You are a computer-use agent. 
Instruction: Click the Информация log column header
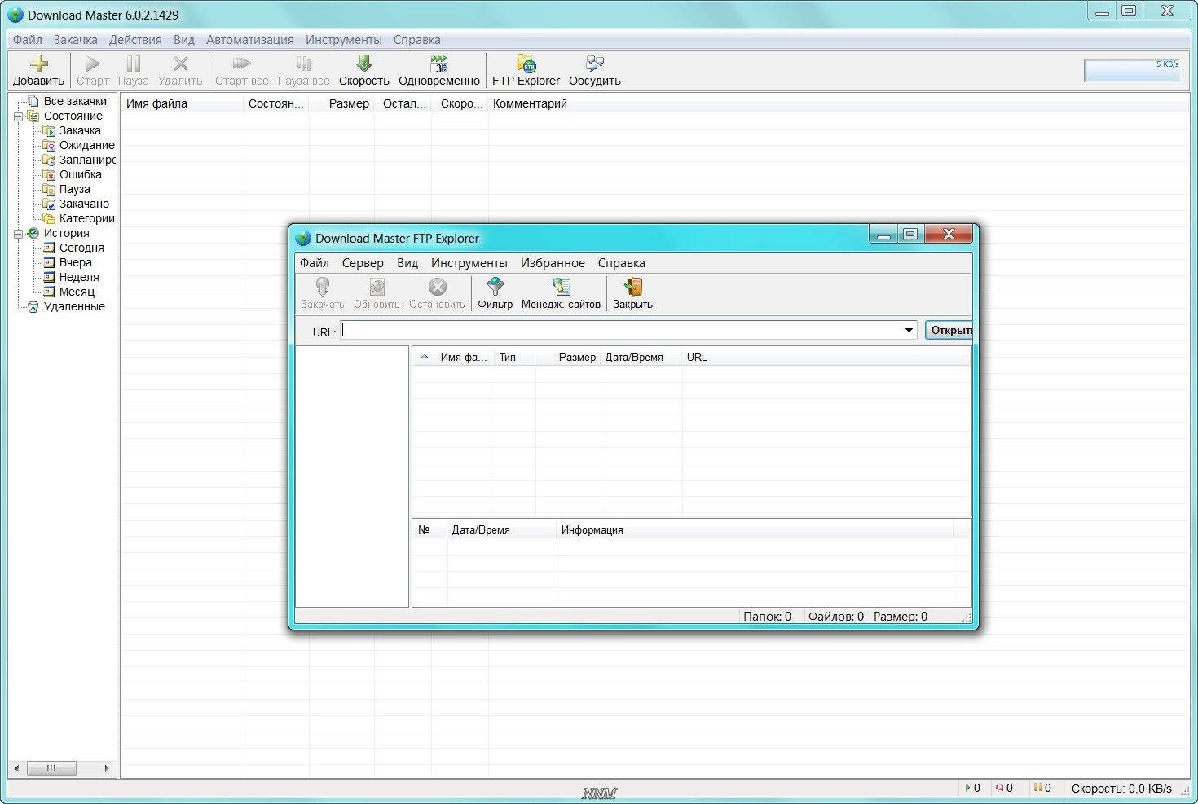755,529
